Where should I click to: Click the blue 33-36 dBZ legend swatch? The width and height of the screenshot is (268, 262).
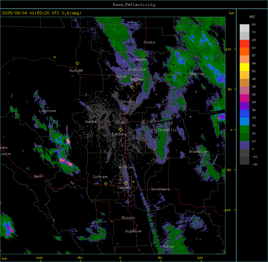coord(244,114)
